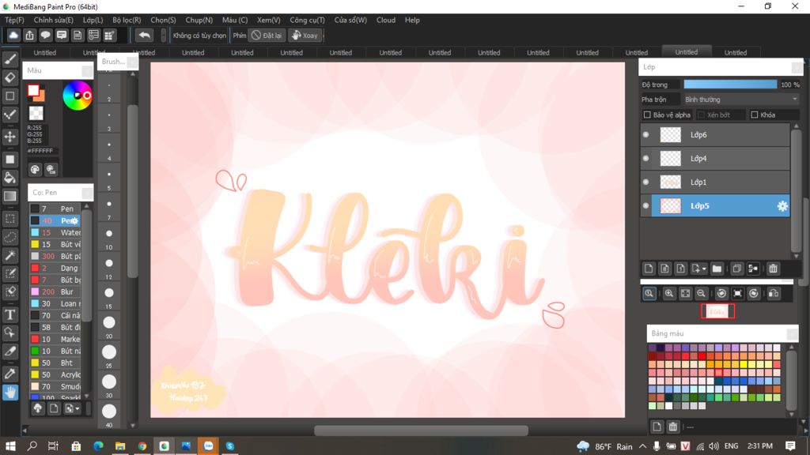Open the brush add dropdown below brush list
This screenshot has width=810, height=455.
(77, 408)
